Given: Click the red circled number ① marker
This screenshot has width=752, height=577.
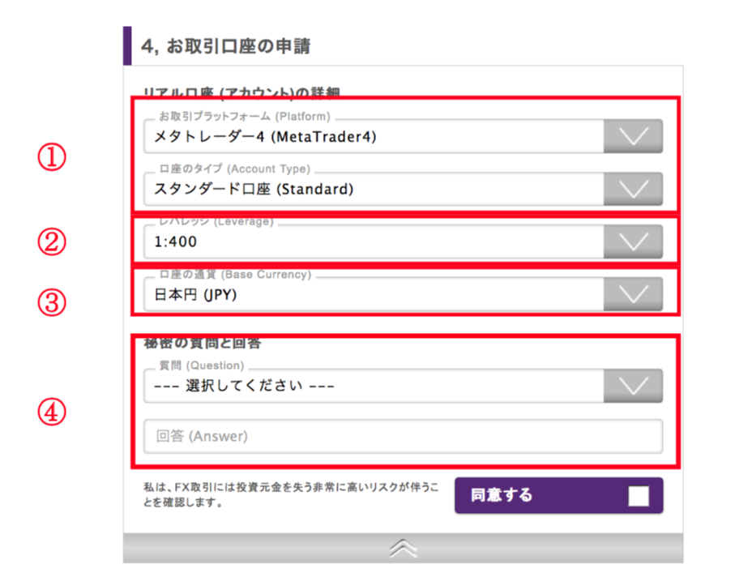Looking at the screenshot, I should click(x=53, y=159).
